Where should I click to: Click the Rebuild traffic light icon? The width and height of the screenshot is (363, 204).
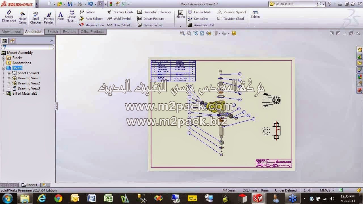pos(111,4)
